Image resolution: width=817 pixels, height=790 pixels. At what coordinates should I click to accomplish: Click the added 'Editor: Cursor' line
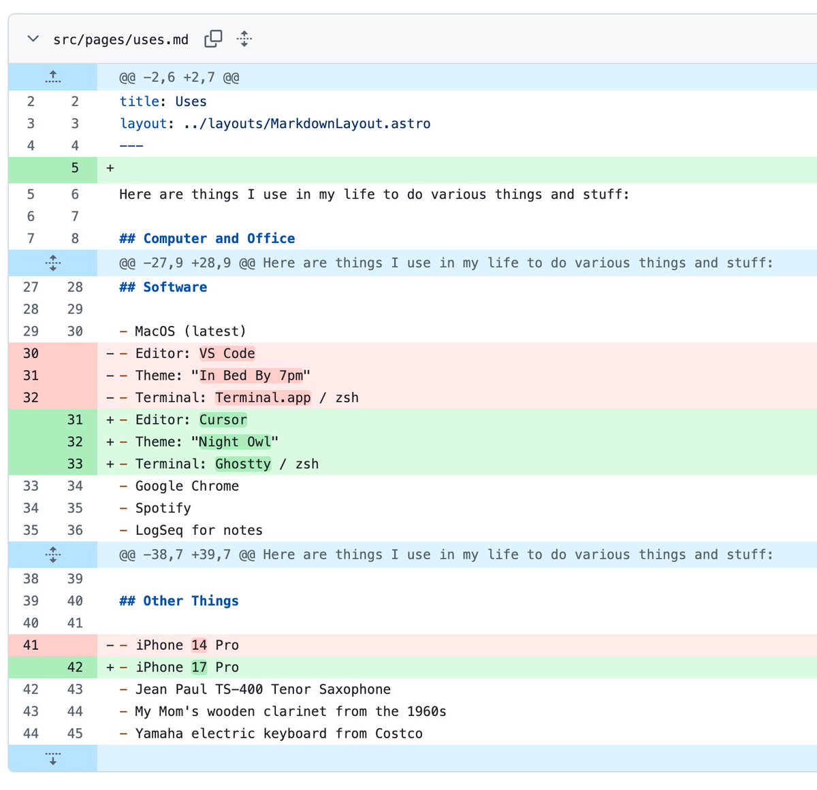[x=457, y=420]
